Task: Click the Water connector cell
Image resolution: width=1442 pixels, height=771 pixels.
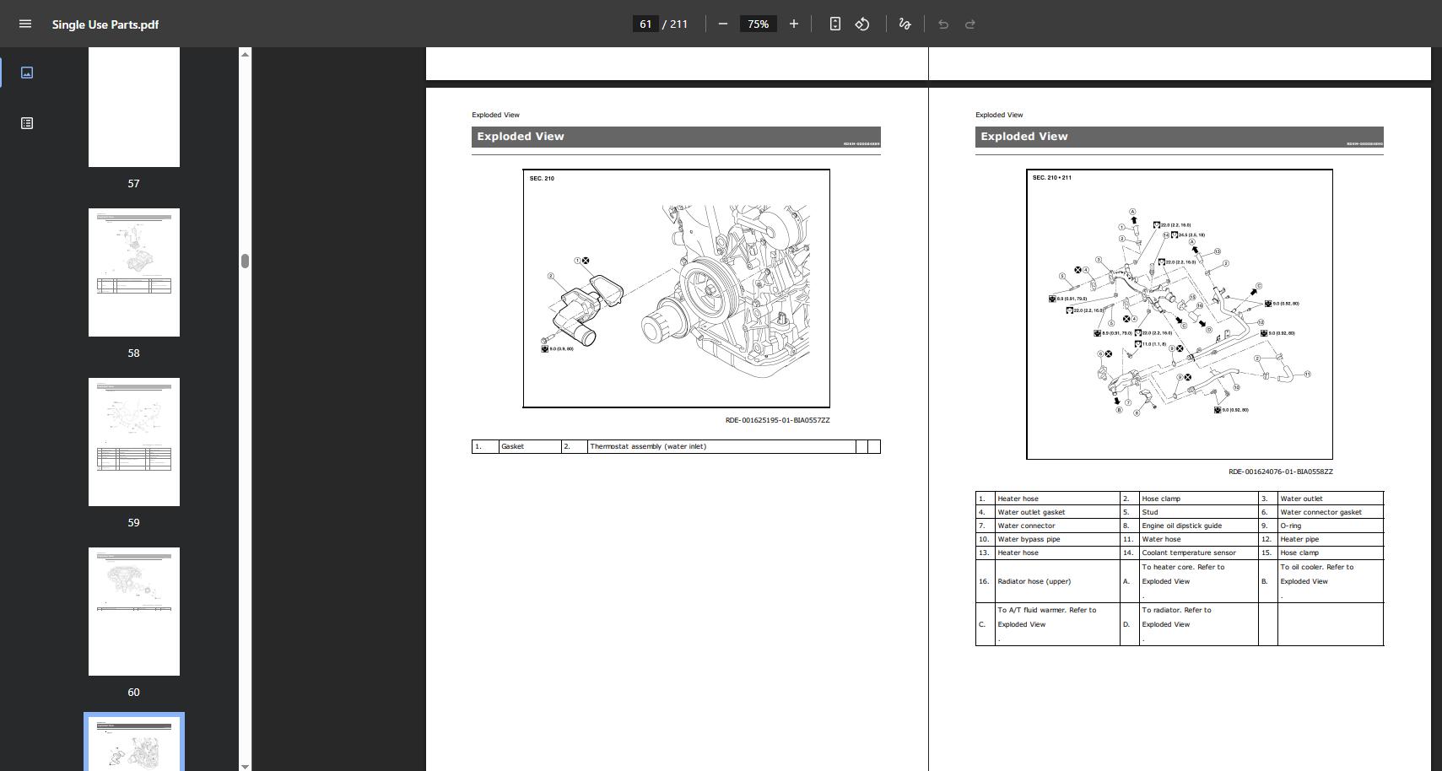Action: pos(1057,526)
